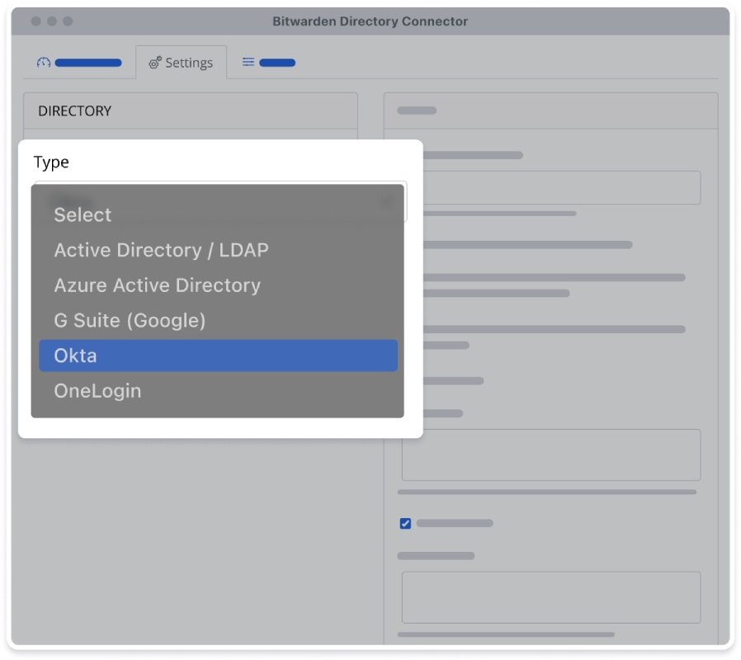This screenshot has width=741, height=660.
Task: Choose the Select placeholder option
Action: tap(218, 215)
